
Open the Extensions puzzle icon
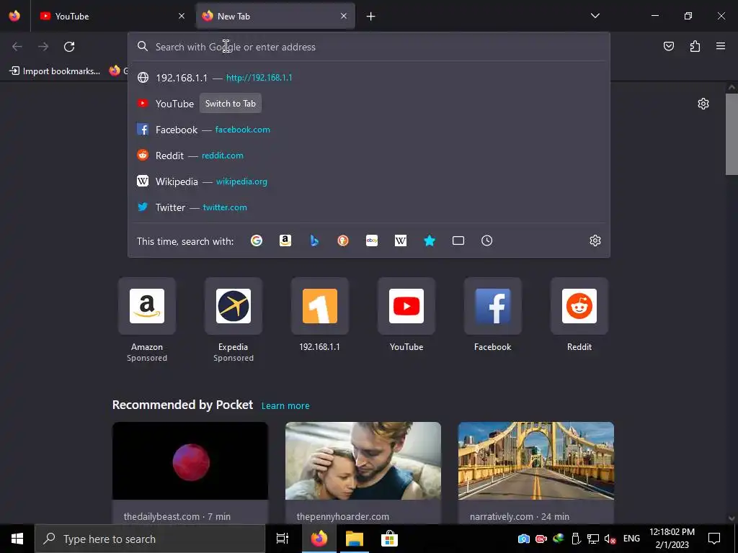[x=695, y=46]
